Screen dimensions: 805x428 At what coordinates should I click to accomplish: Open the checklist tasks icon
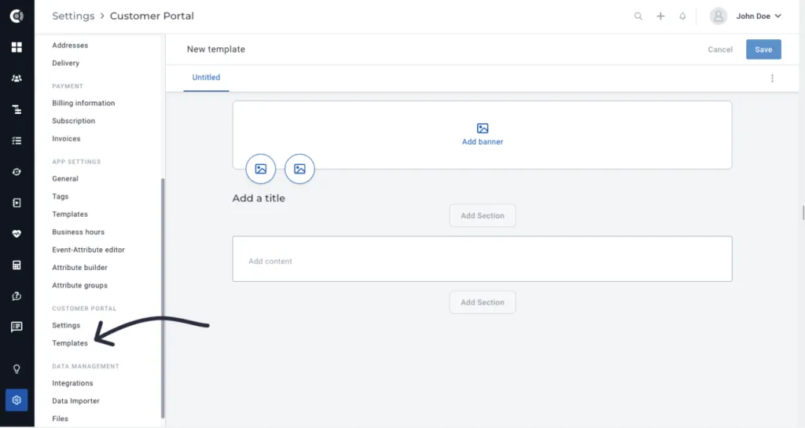(x=17, y=141)
